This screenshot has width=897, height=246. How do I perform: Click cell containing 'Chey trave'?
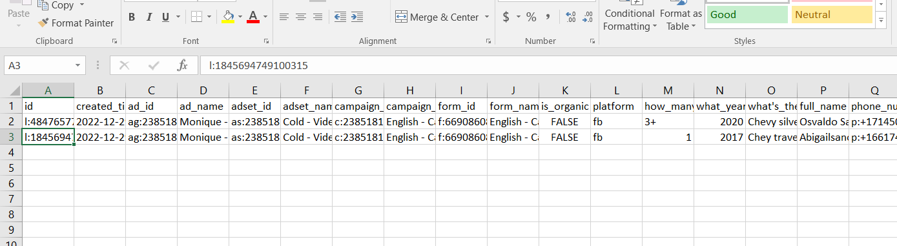coord(771,136)
